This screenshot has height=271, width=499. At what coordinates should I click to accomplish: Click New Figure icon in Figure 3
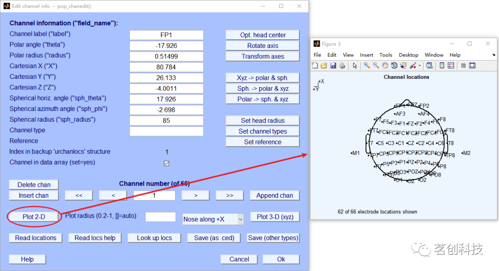[315, 65]
